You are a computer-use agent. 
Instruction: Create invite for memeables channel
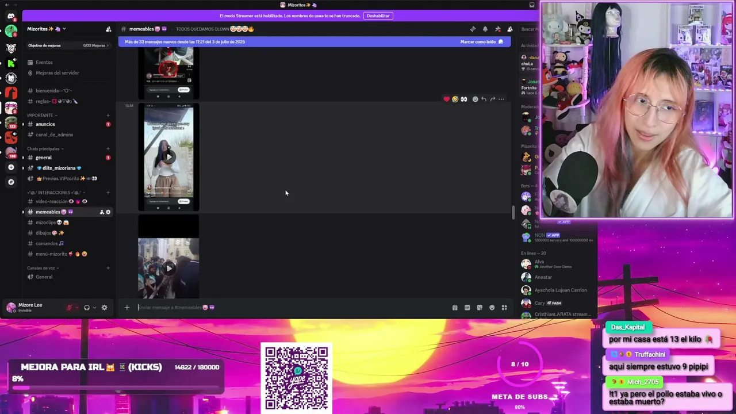coord(102,212)
